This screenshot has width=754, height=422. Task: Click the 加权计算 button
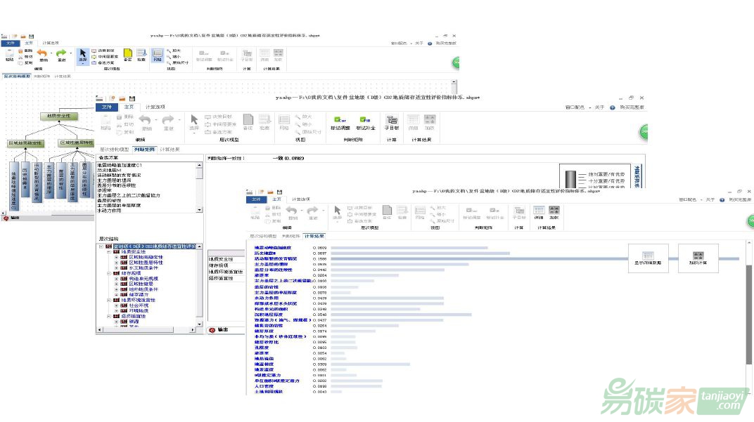point(698,258)
